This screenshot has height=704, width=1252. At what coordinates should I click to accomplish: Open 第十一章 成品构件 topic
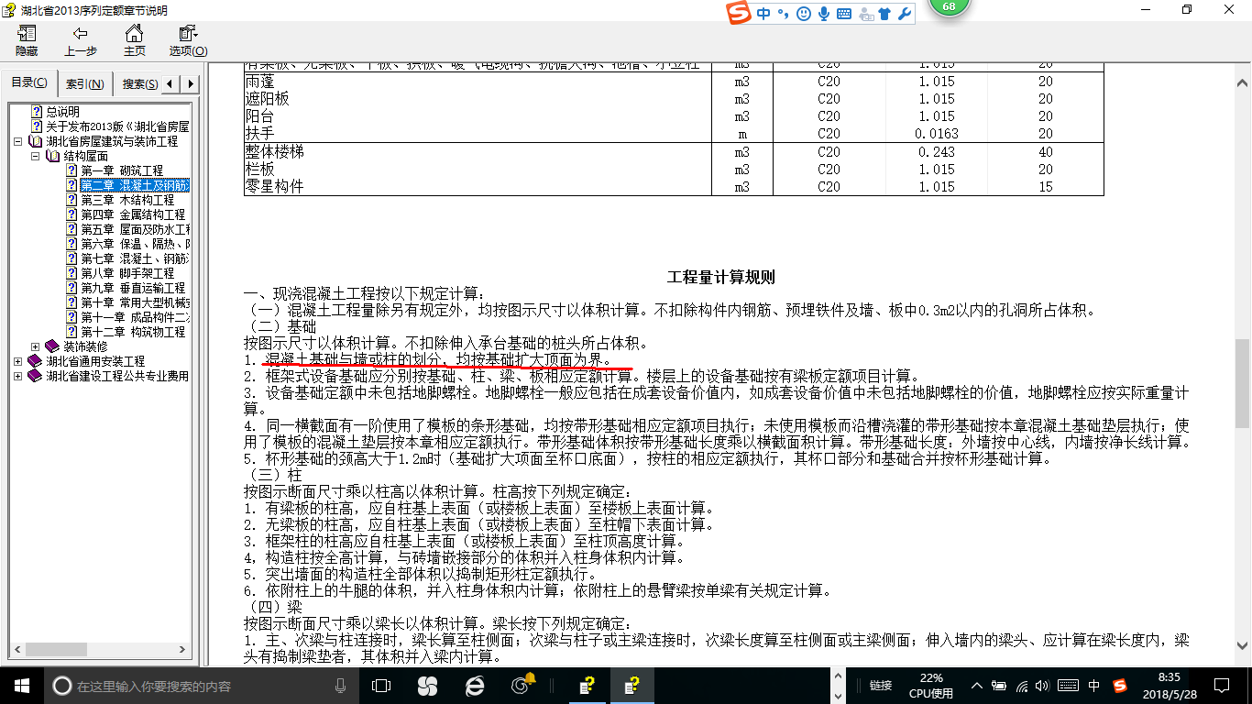coord(135,317)
